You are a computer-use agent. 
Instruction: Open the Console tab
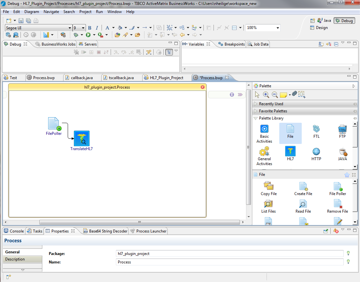click(x=16, y=231)
